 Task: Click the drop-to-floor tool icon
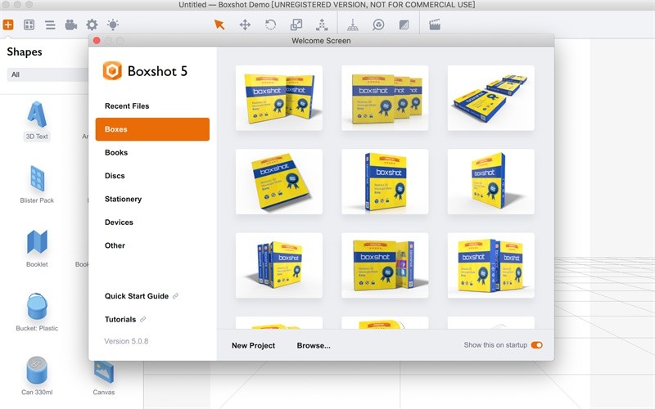353,25
